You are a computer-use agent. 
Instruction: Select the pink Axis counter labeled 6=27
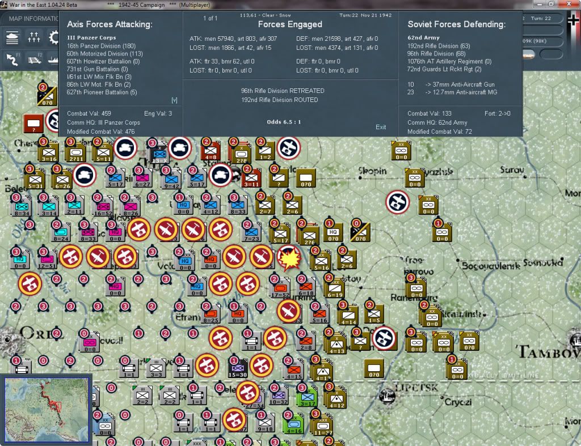coord(142,179)
